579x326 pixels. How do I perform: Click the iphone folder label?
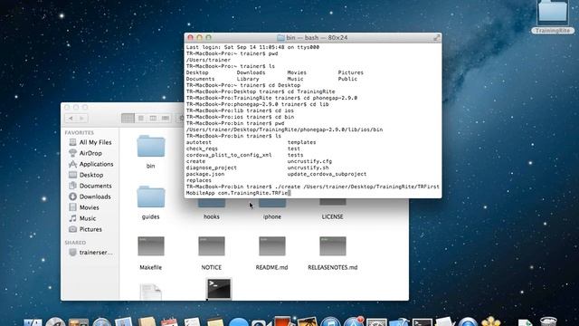pyautogui.click(x=271, y=217)
